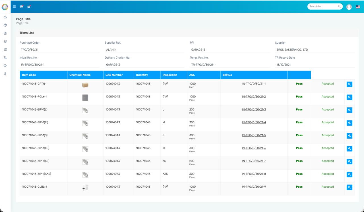Open the stacked layers icon in sidebar

(x=5, y=41)
